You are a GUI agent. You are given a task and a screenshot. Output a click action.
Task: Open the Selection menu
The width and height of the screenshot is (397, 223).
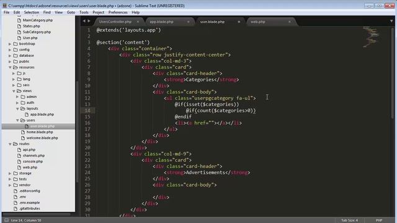(32, 12)
